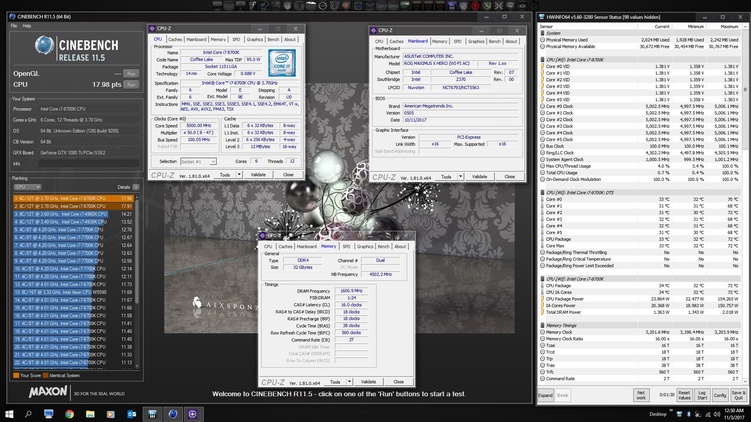Select ranking row Intel Core i7-4960X CPU
This screenshot has height=422, width=751.
point(74,214)
